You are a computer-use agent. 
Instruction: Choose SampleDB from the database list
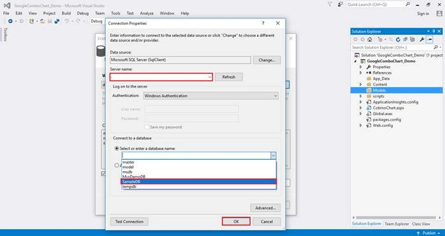(x=199, y=181)
